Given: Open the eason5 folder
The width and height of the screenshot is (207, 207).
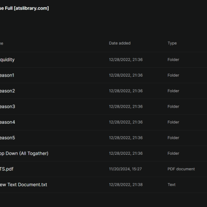Looking at the screenshot, I should click(x=7, y=138).
